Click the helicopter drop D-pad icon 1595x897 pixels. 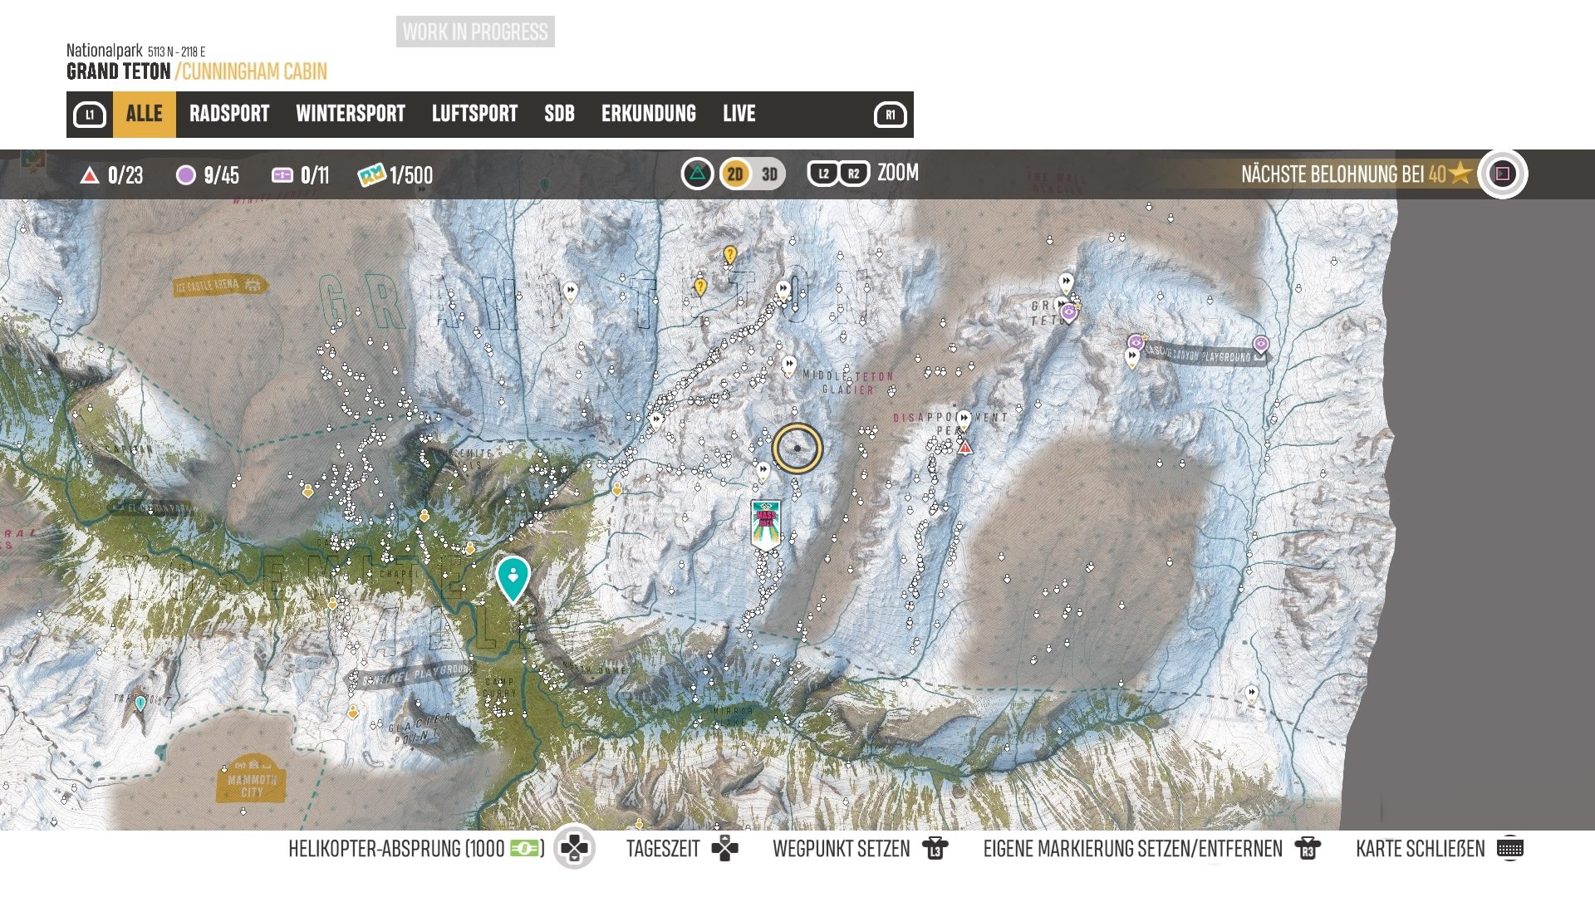pos(574,848)
